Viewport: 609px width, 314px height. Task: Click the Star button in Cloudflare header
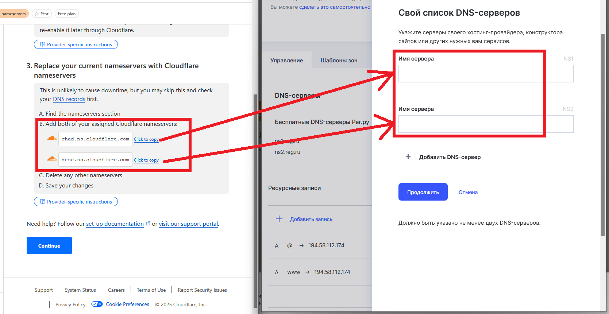click(42, 14)
